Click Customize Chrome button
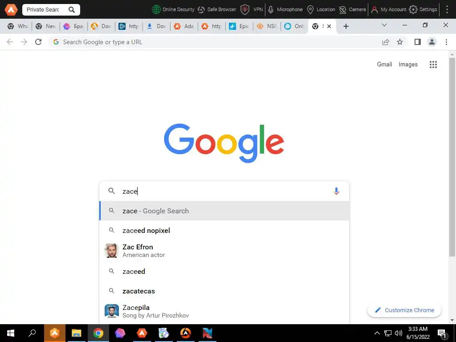 point(404,310)
